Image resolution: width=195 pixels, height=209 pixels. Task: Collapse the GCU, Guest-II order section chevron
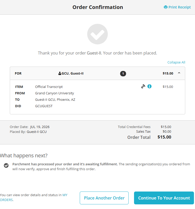pyautogui.click(x=179, y=73)
